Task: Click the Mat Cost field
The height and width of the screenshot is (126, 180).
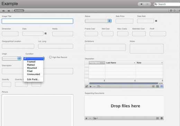Action: [x=108, y=34]
